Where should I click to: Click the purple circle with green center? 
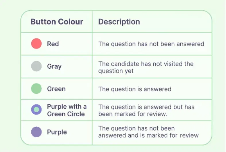pyautogui.click(x=36, y=109)
